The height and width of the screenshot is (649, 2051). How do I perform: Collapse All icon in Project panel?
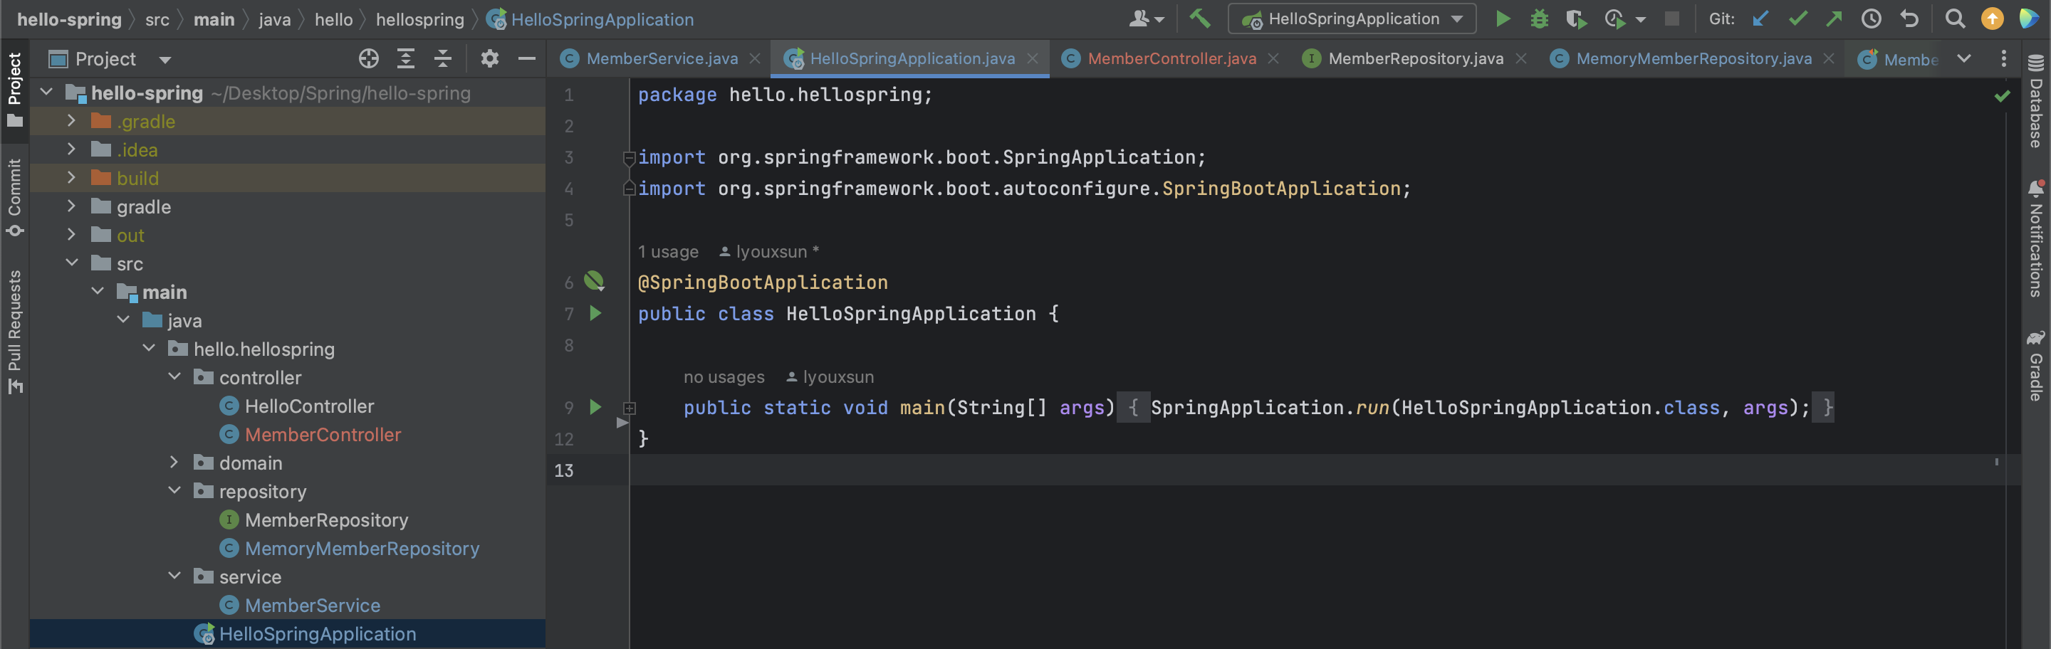coord(444,58)
